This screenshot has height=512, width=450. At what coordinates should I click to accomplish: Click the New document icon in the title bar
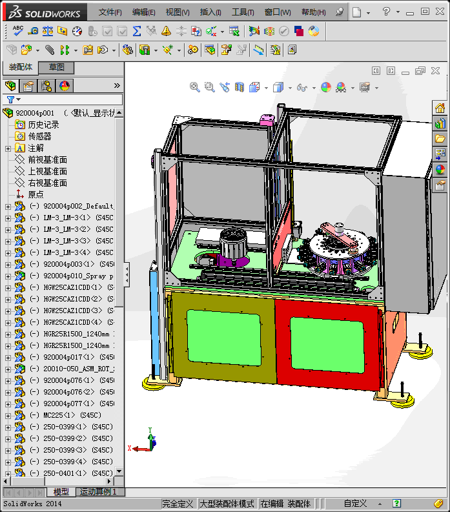point(357,12)
